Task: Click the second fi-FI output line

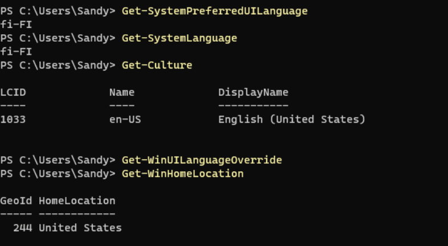Action: 17,52
